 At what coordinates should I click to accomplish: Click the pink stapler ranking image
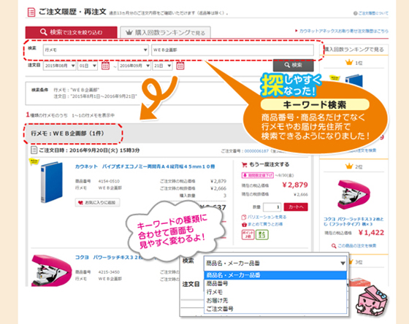coord(353,195)
